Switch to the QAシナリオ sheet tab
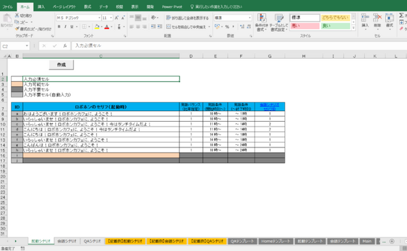 (92, 241)
